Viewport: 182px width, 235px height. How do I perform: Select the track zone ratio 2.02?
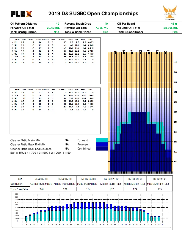click(42, 189)
